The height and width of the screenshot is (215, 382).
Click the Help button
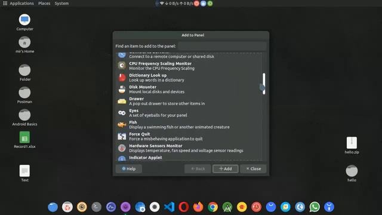[x=129, y=168]
